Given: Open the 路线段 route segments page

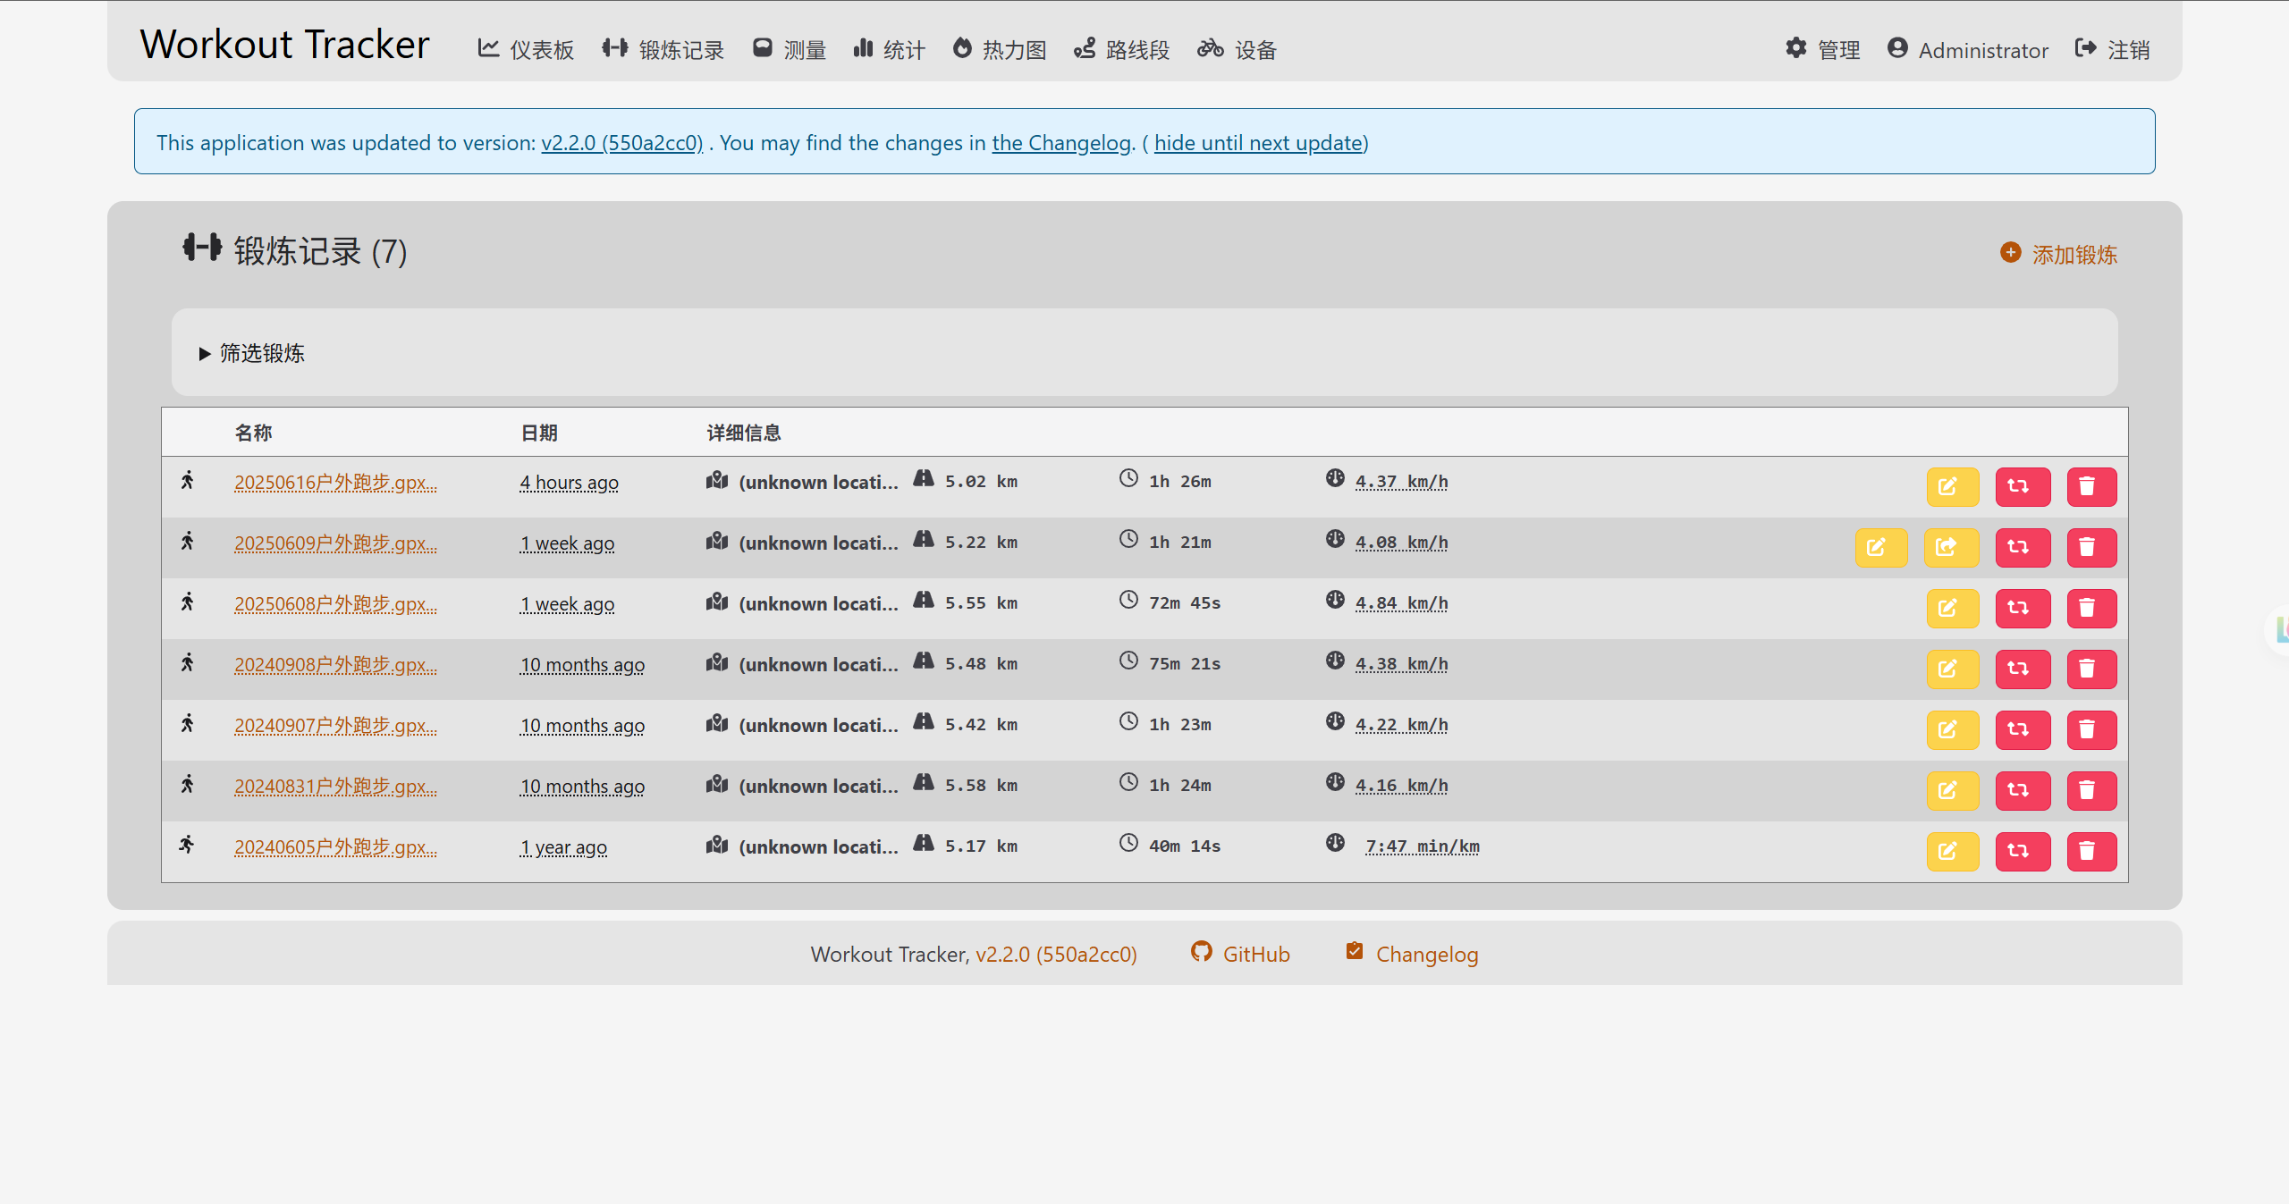Looking at the screenshot, I should (x=1121, y=49).
